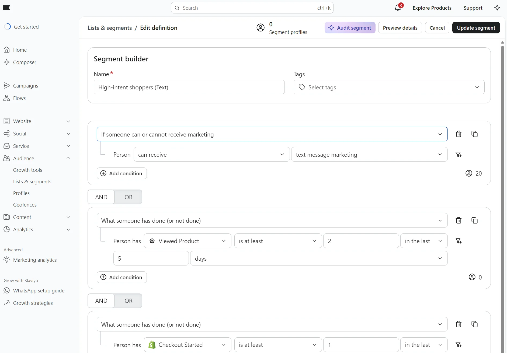Click the segment profiles person icon
Image resolution: width=507 pixels, height=353 pixels.
261,28
